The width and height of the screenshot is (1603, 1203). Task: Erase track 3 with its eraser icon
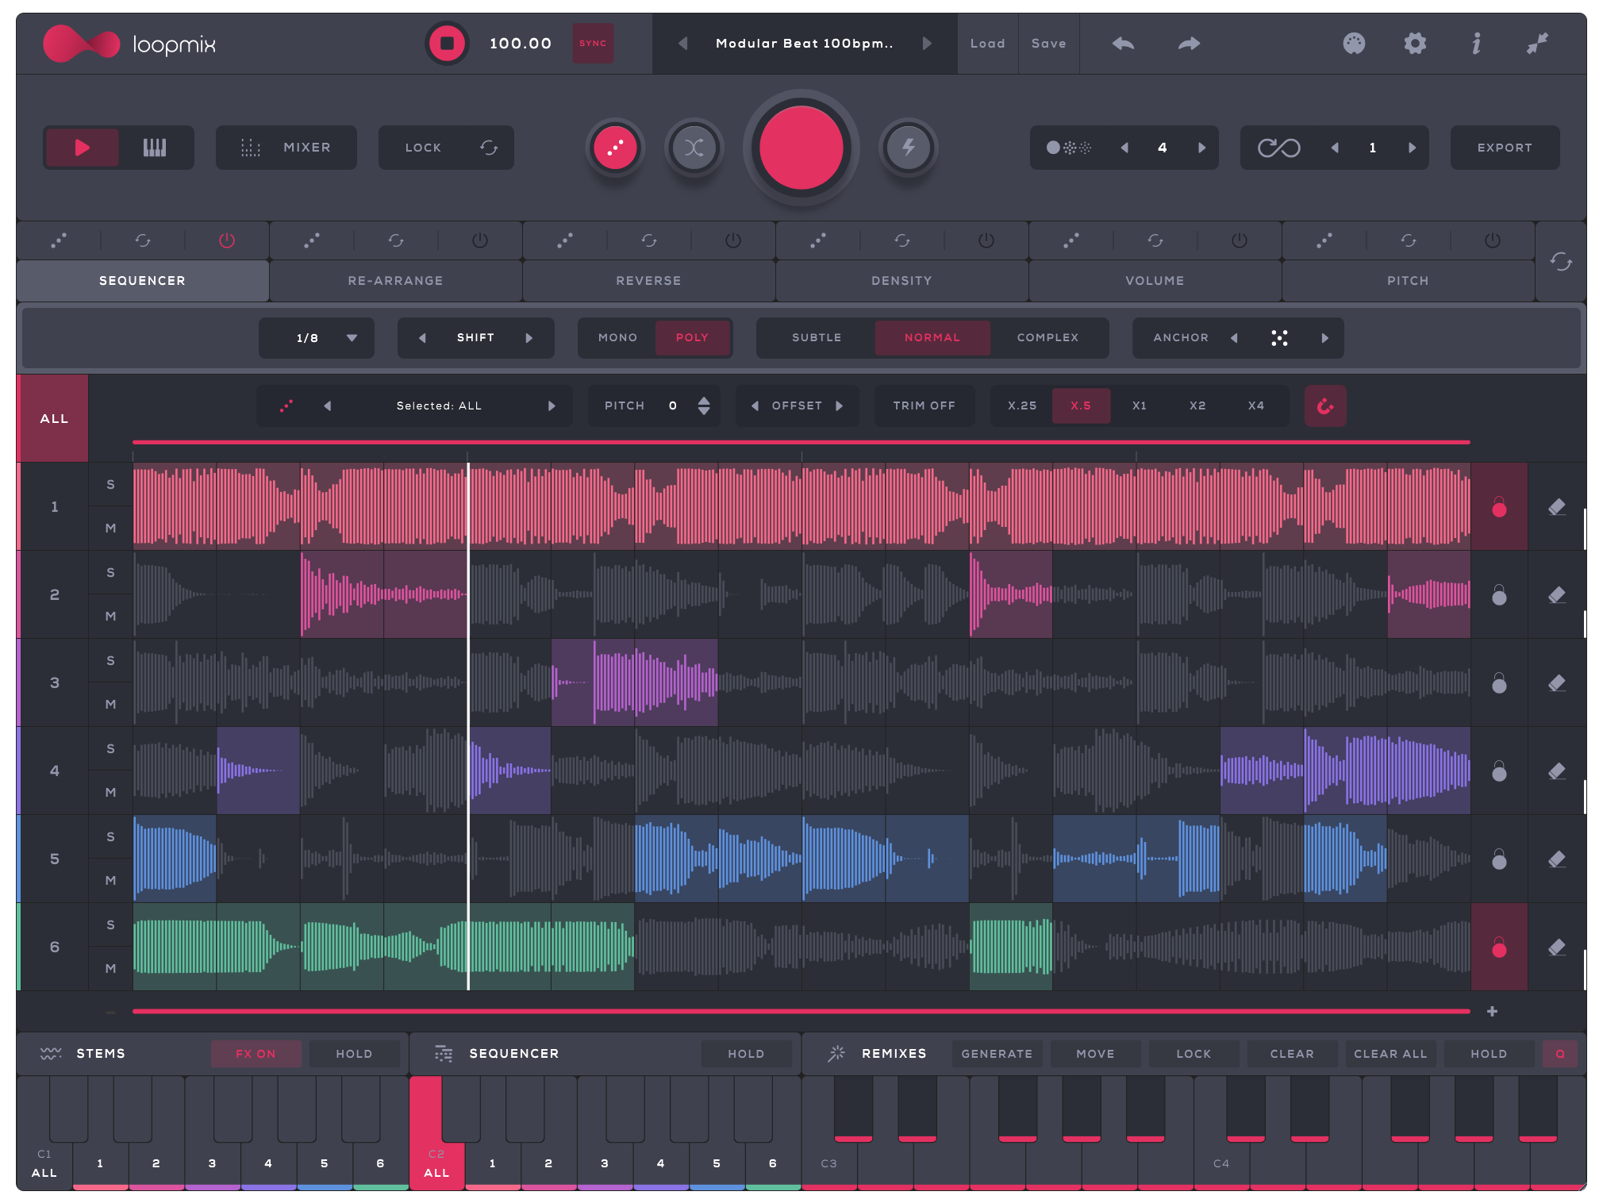[x=1557, y=682]
